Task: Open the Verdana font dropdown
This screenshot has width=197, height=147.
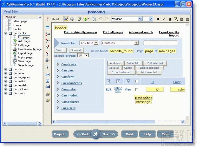Action: [140, 19]
